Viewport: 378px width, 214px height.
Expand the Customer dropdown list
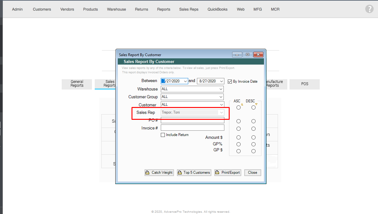221,105
